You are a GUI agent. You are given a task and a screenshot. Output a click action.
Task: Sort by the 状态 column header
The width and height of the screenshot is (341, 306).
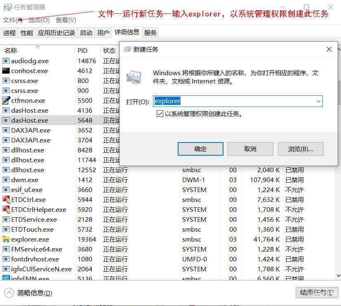click(x=109, y=50)
